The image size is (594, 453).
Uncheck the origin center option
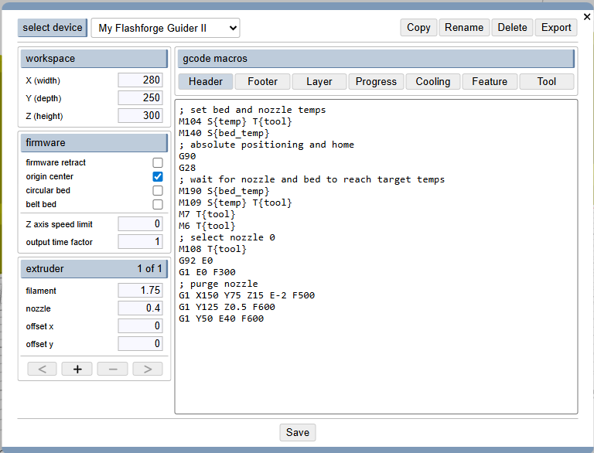pos(158,177)
